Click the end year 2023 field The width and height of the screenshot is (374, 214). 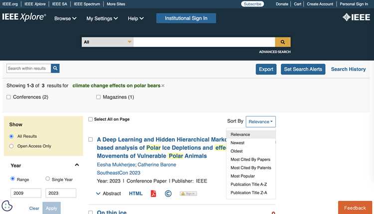(x=61, y=193)
